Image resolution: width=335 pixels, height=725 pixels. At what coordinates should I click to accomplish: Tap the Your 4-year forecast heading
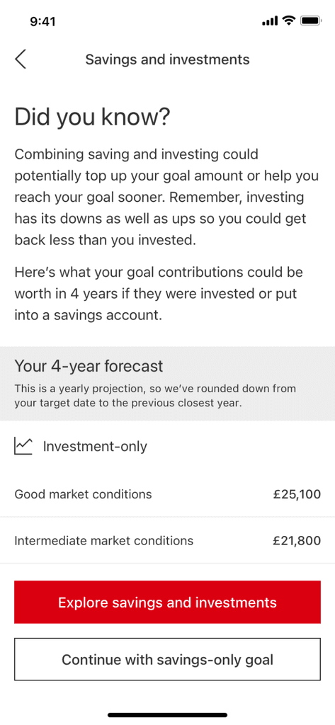(89, 366)
